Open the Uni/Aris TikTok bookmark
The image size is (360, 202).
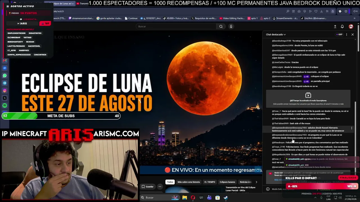(x=313, y=18)
